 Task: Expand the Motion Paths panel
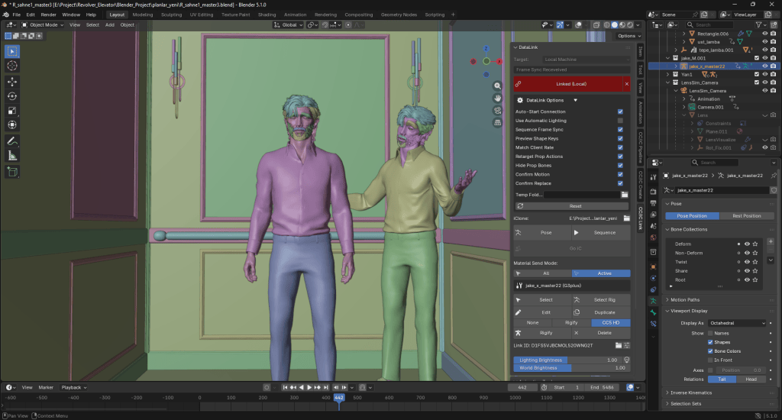point(684,300)
